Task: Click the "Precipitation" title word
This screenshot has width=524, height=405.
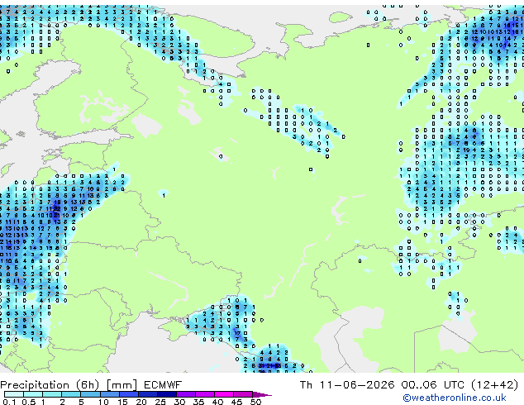Action: (x=35, y=385)
